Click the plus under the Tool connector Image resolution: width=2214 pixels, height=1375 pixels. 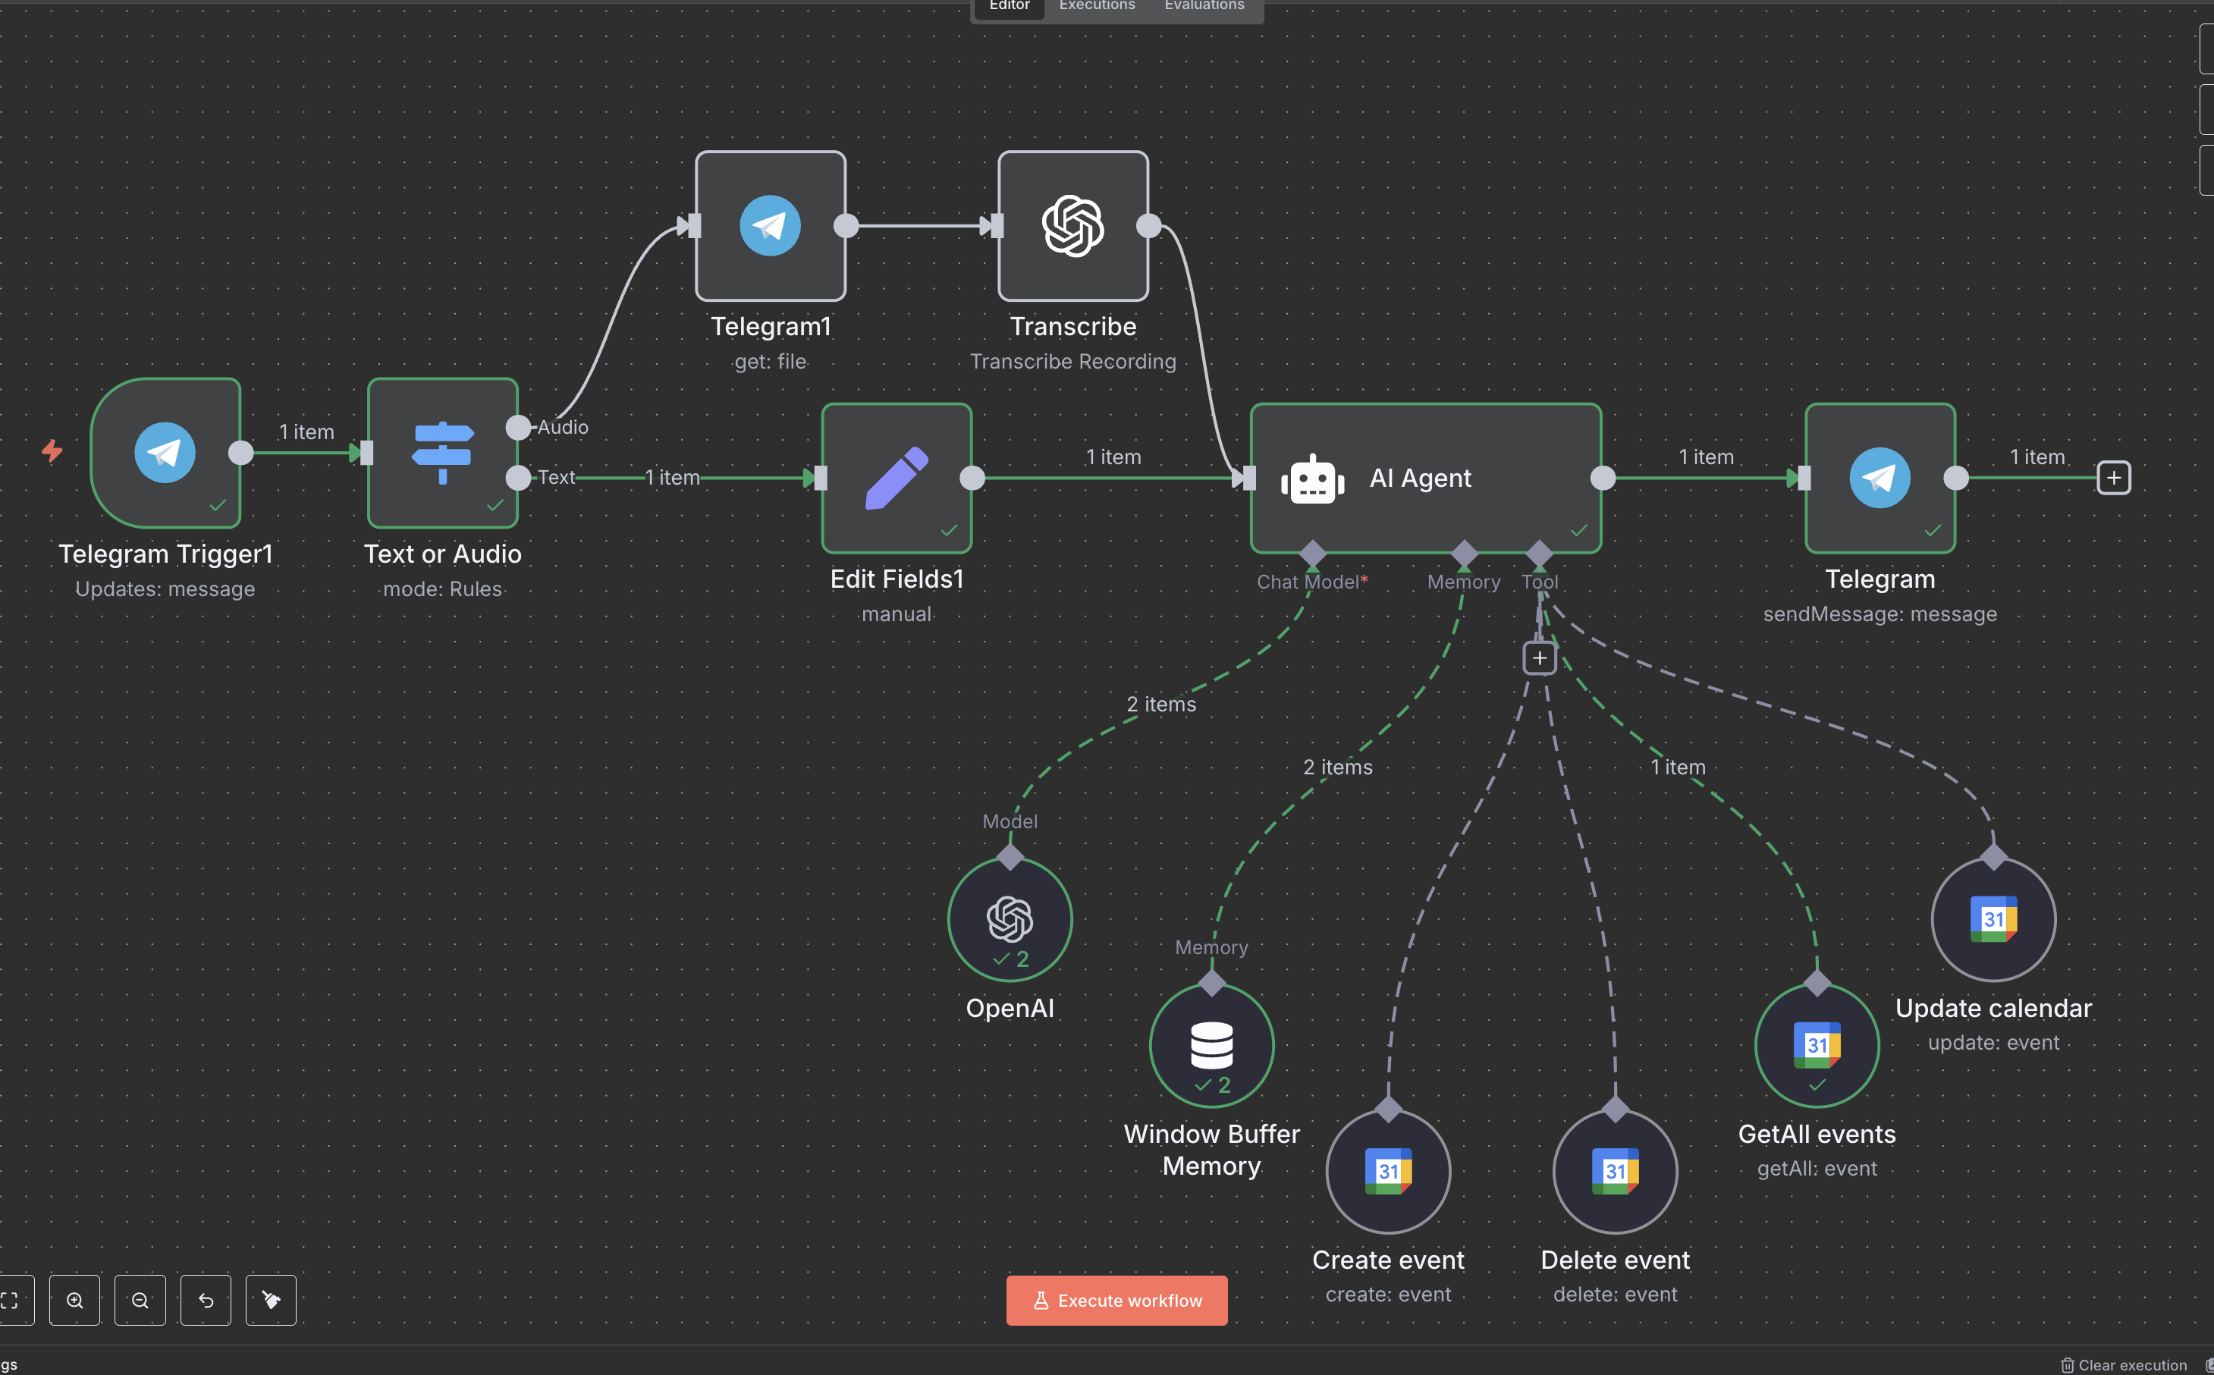[1538, 658]
